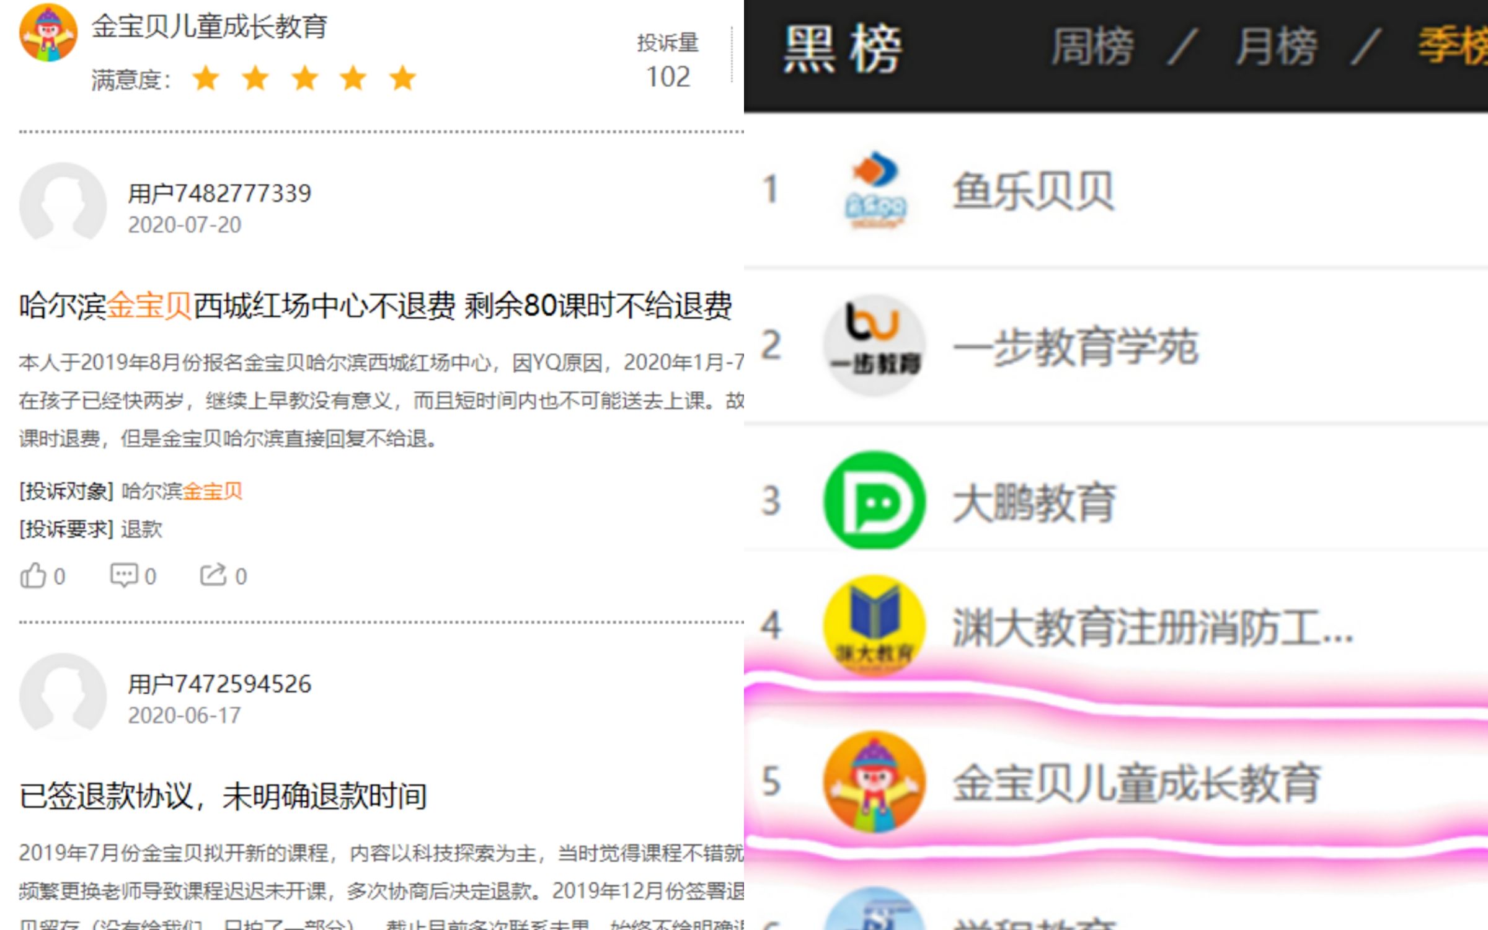The image size is (1488, 930).
Task: Click the 退款 complaint request text
Action: [142, 529]
